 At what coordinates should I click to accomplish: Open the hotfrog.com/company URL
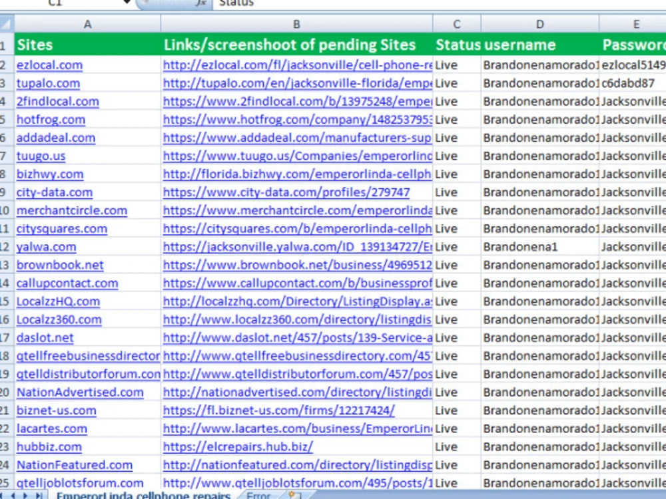coord(297,120)
